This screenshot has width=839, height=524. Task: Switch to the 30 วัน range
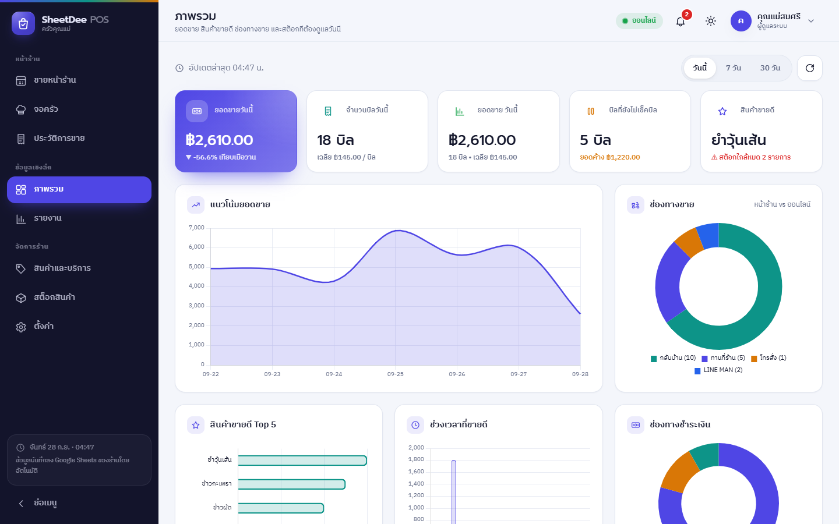pyautogui.click(x=770, y=68)
